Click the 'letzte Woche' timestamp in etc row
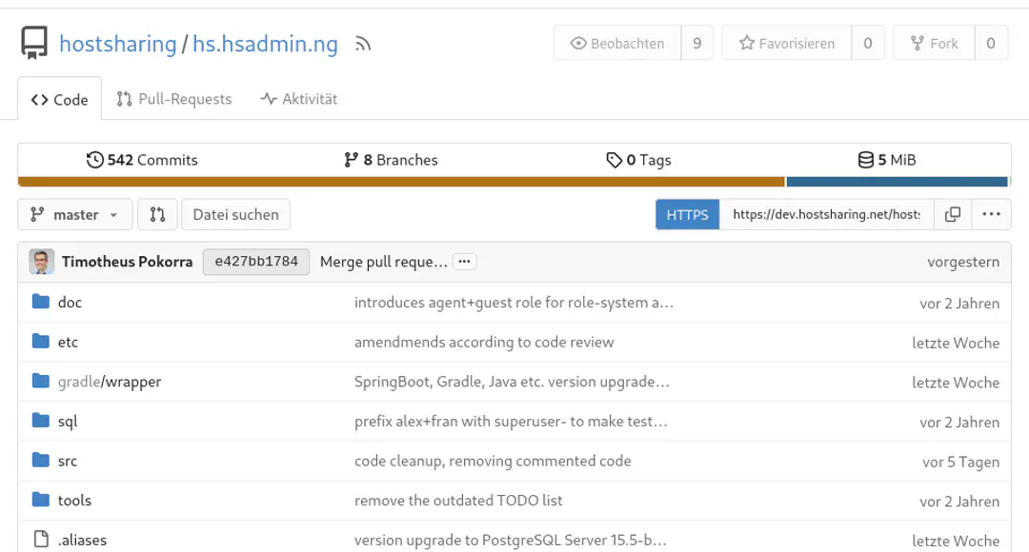The height and width of the screenshot is (552, 1029). click(956, 343)
